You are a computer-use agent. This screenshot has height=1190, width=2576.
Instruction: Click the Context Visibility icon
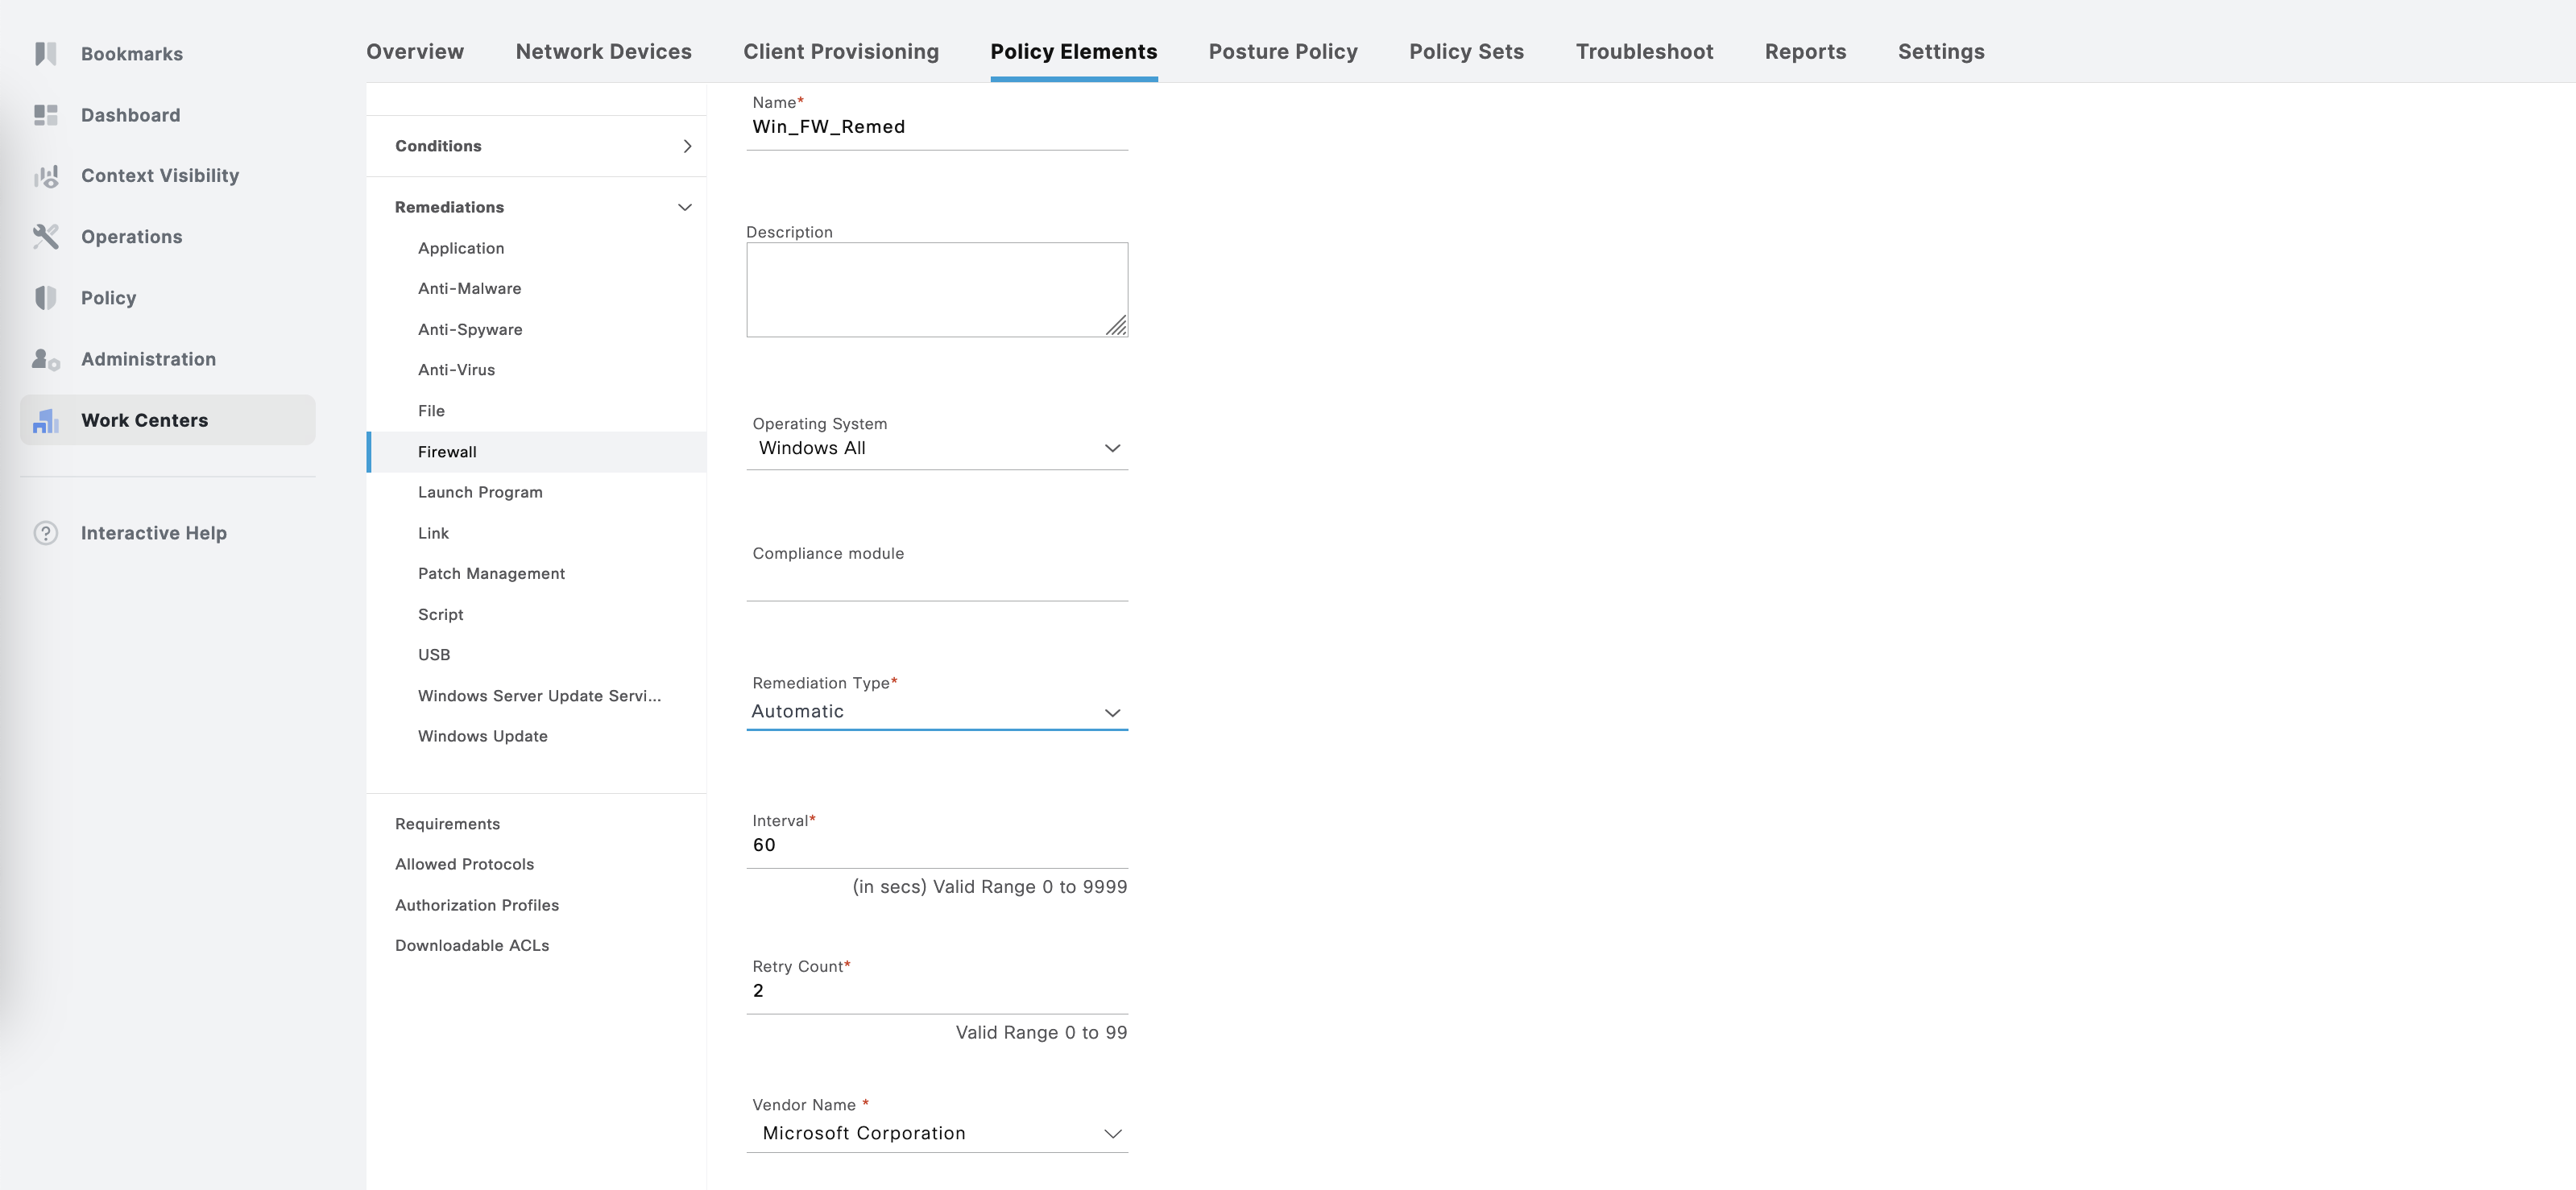tap(45, 176)
